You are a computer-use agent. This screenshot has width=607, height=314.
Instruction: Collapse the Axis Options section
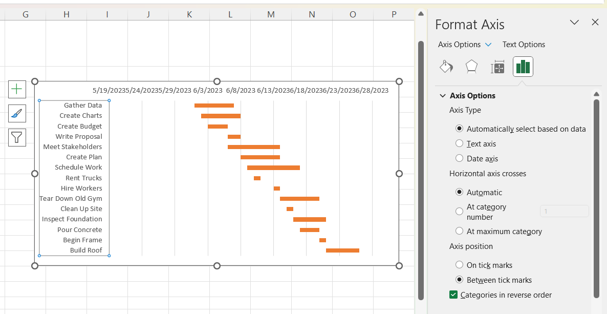(443, 96)
